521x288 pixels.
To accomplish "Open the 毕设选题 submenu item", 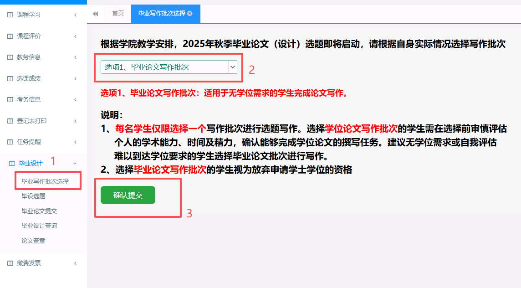I will 33,196.
